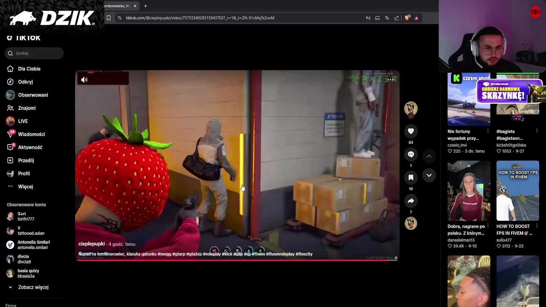Open the Odkryj page
The width and height of the screenshot is (546, 307).
[x=25, y=82]
